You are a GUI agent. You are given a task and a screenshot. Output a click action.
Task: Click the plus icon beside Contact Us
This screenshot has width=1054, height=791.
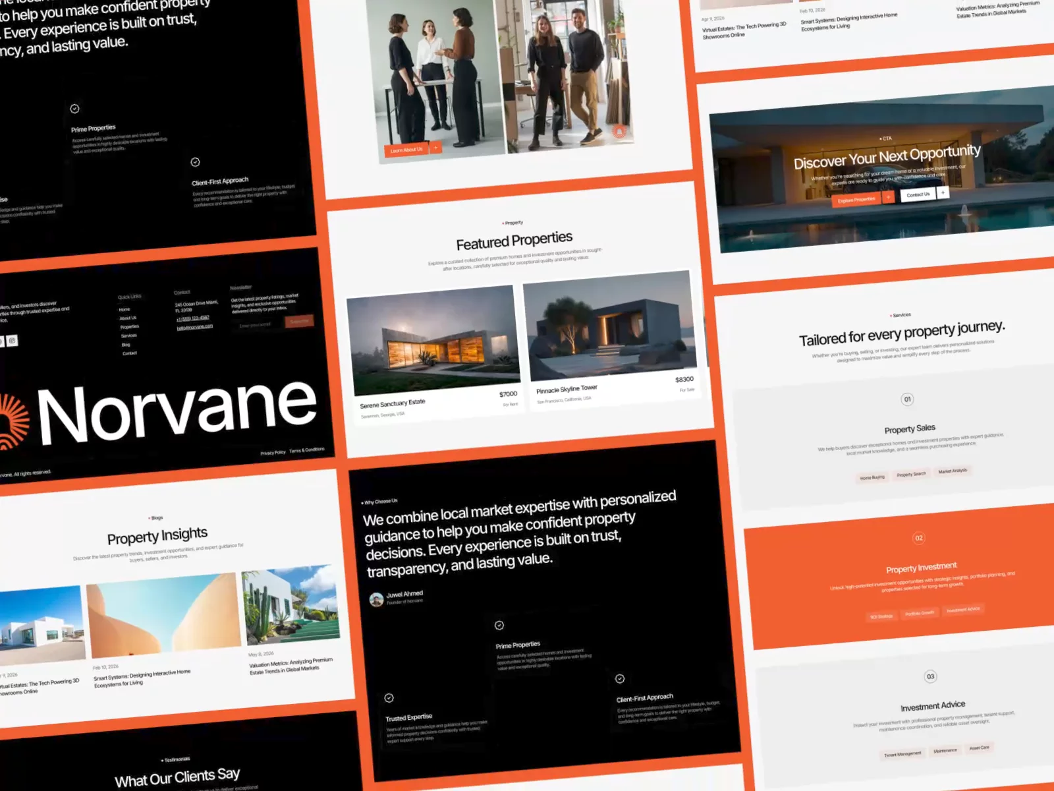[943, 192]
